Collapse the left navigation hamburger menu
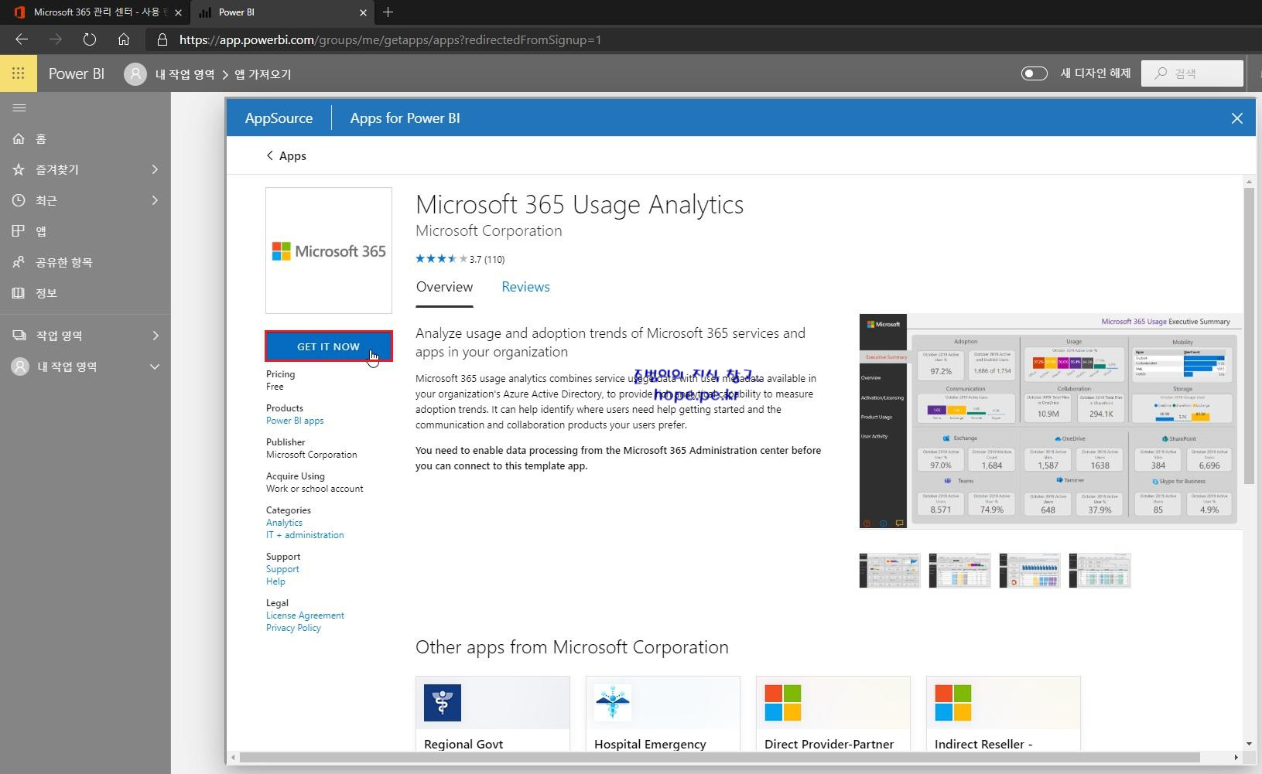The height and width of the screenshot is (774, 1262). (x=19, y=107)
